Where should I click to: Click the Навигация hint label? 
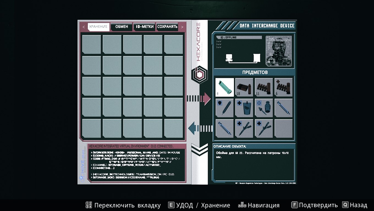[x=264, y=205]
